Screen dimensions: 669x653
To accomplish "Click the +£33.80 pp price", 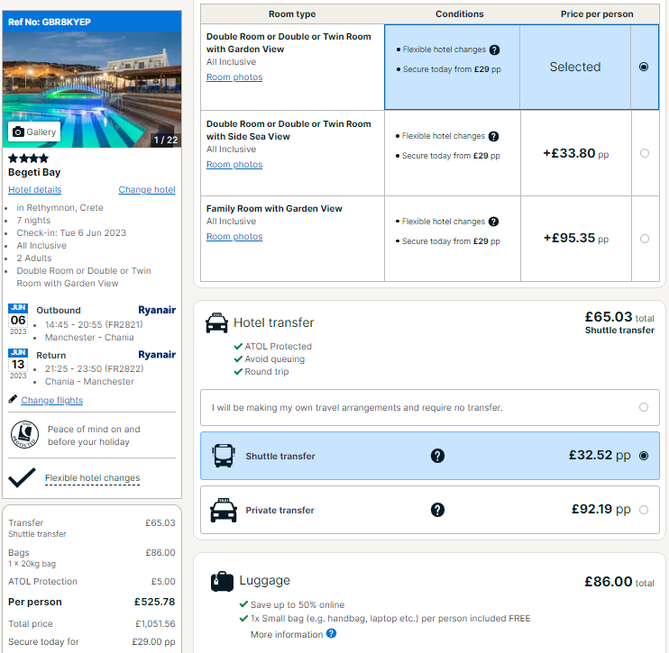I will click(575, 153).
